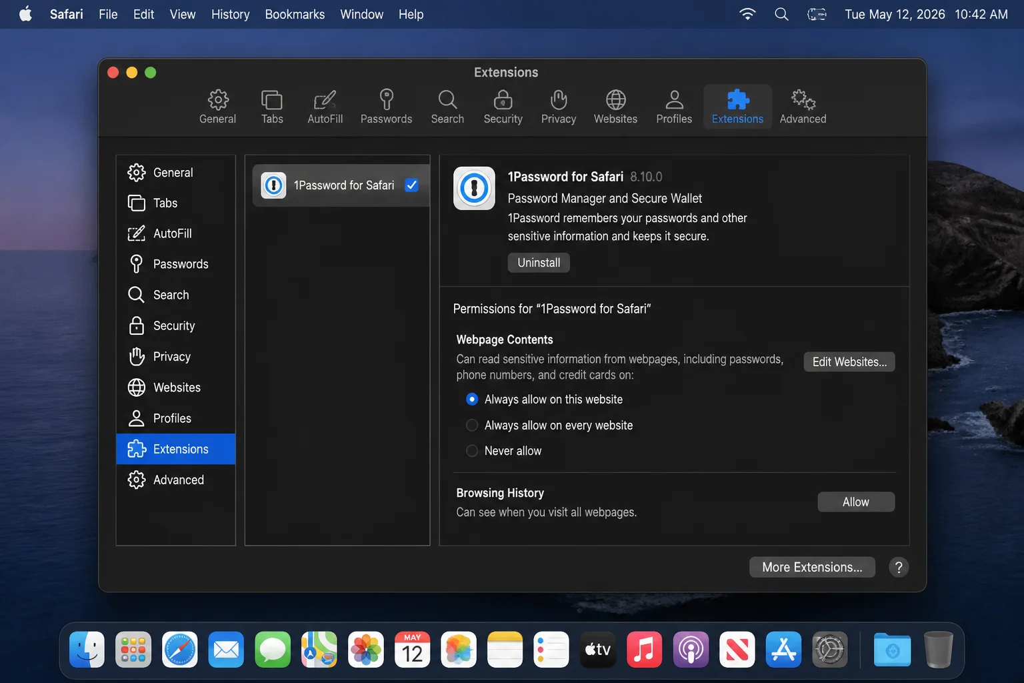Open the Safari app menu
The width and height of the screenshot is (1024, 683).
(x=67, y=14)
